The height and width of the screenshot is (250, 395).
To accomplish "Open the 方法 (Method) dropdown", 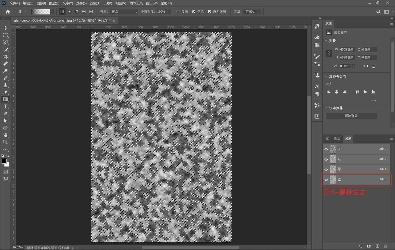I will (x=252, y=12).
